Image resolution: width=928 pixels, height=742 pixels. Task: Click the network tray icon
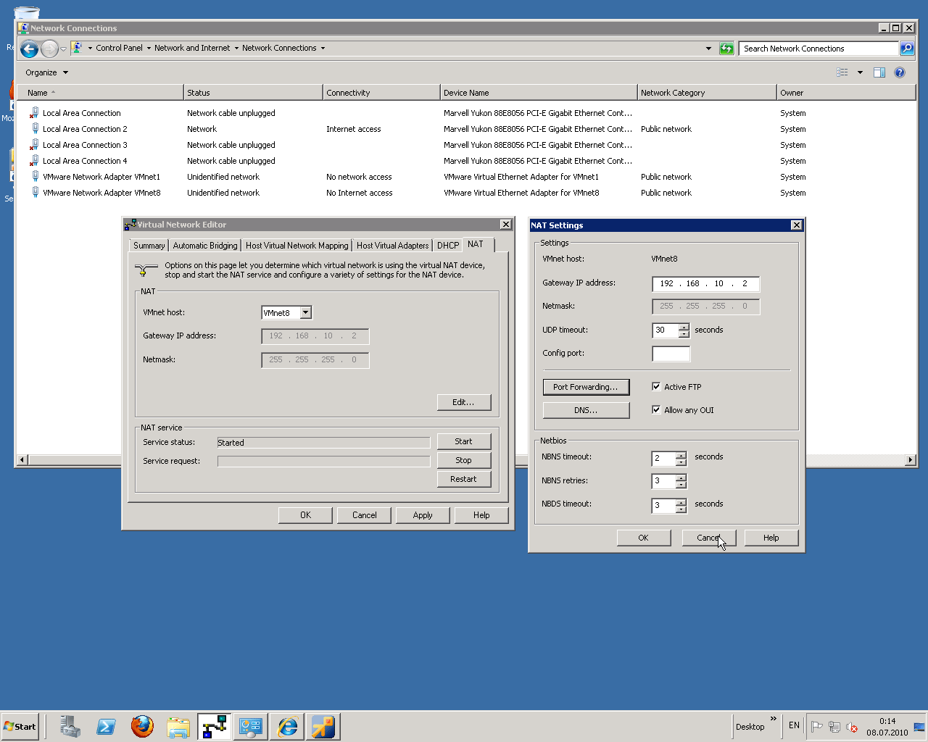click(834, 727)
